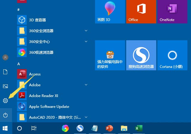Open the OneNote tile
Viewport: 191px width, 134px height.
tap(172, 11)
